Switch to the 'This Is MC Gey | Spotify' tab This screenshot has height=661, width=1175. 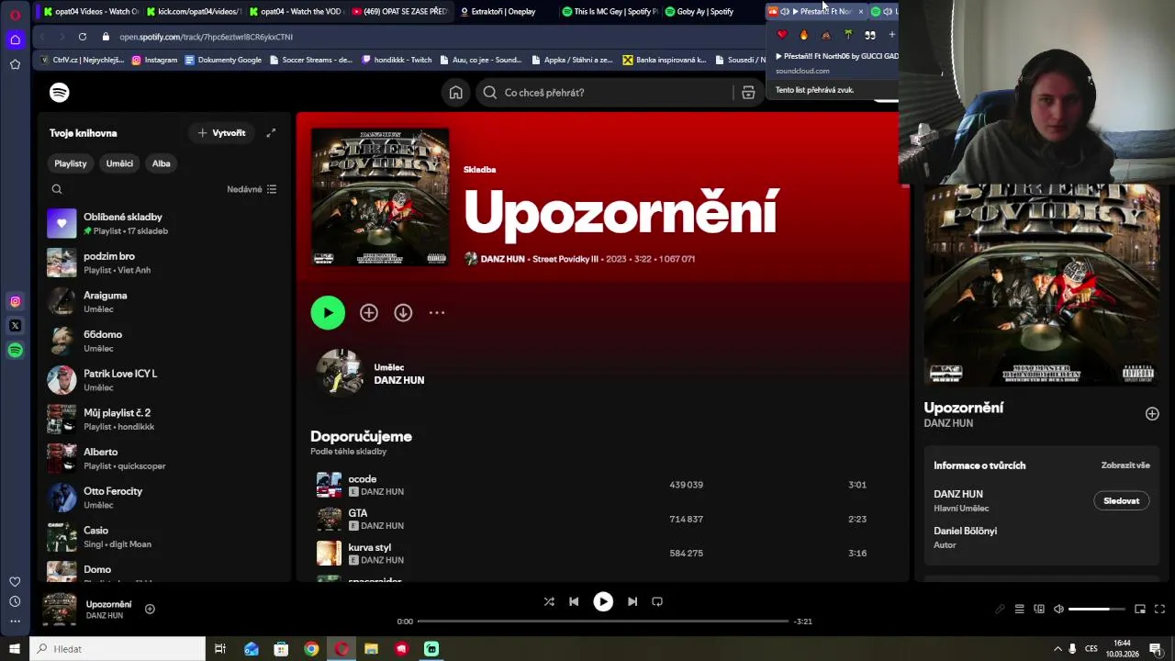click(x=610, y=12)
